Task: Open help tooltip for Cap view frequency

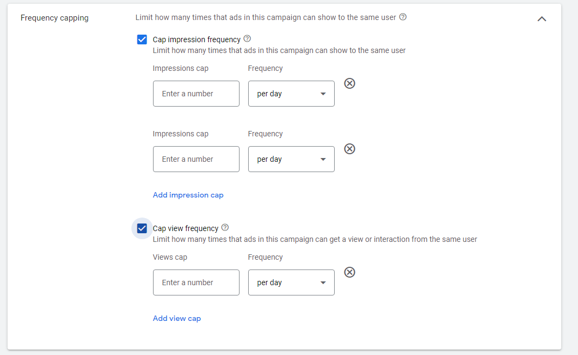Action: [225, 228]
